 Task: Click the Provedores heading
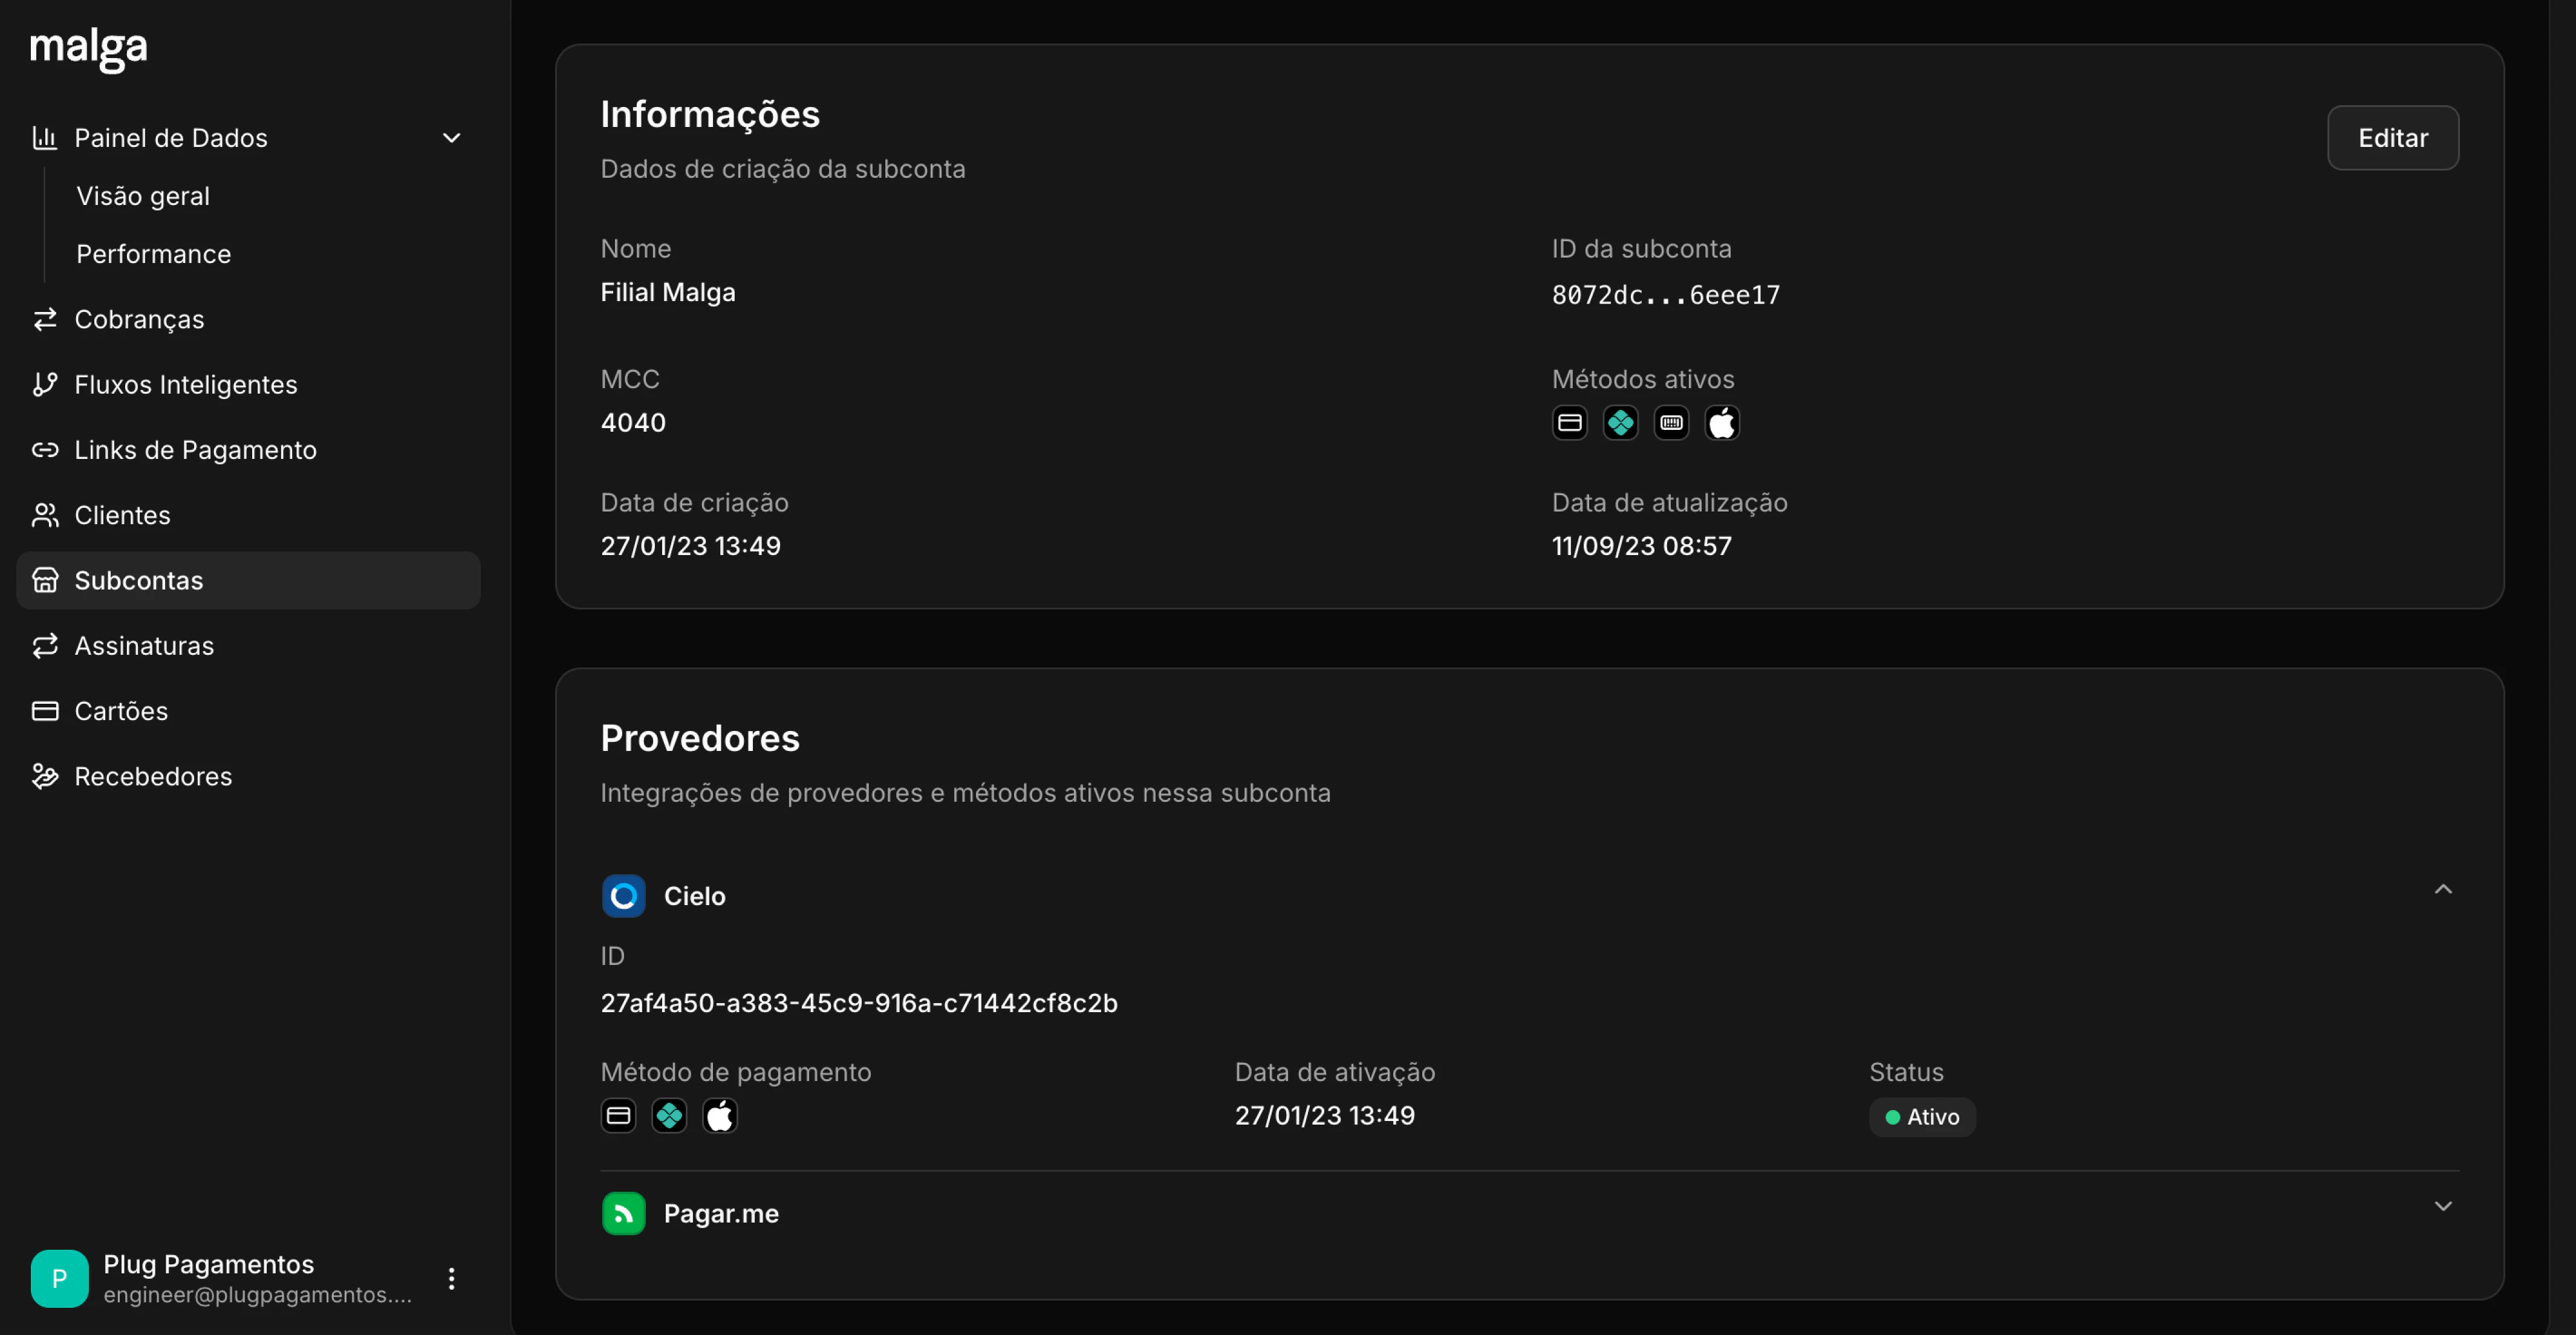click(x=700, y=738)
